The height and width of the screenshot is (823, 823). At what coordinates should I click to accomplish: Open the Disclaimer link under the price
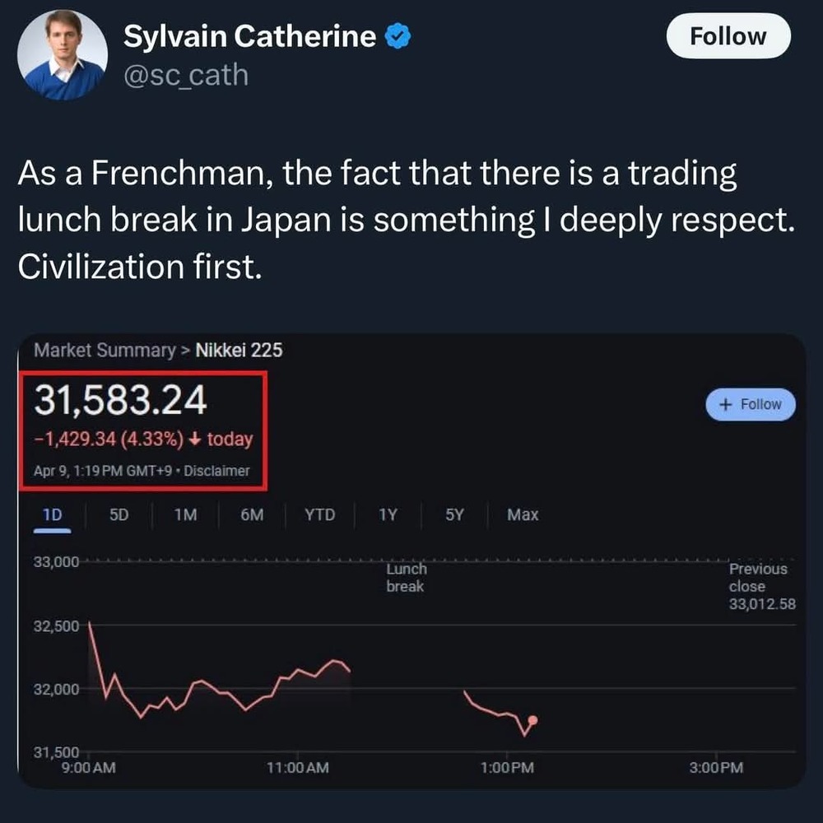pyautogui.click(x=216, y=471)
